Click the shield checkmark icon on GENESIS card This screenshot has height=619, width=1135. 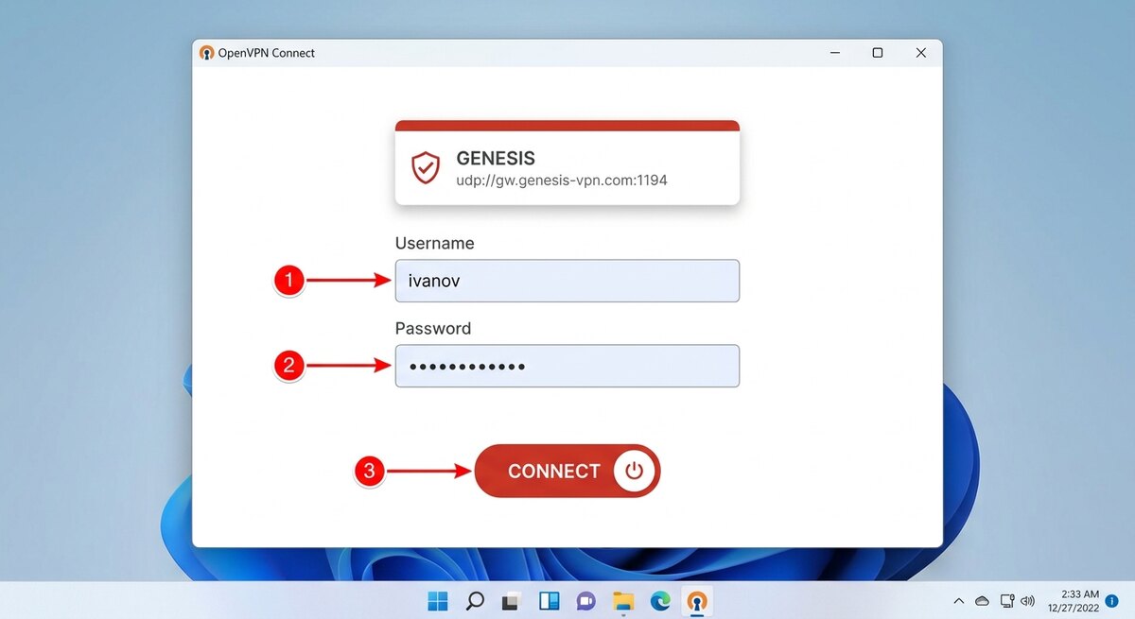(x=426, y=168)
